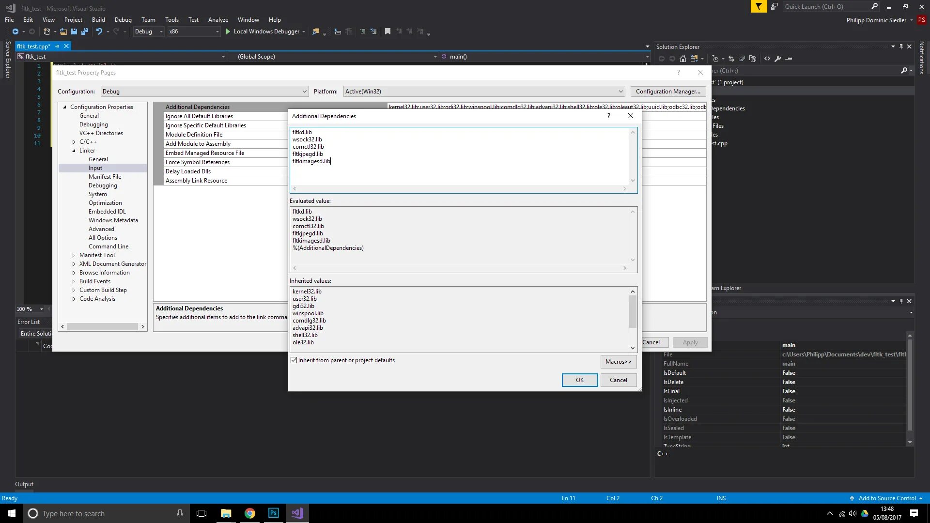Open the Analyze menu
The image size is (930, 523).
coord(218,20)
